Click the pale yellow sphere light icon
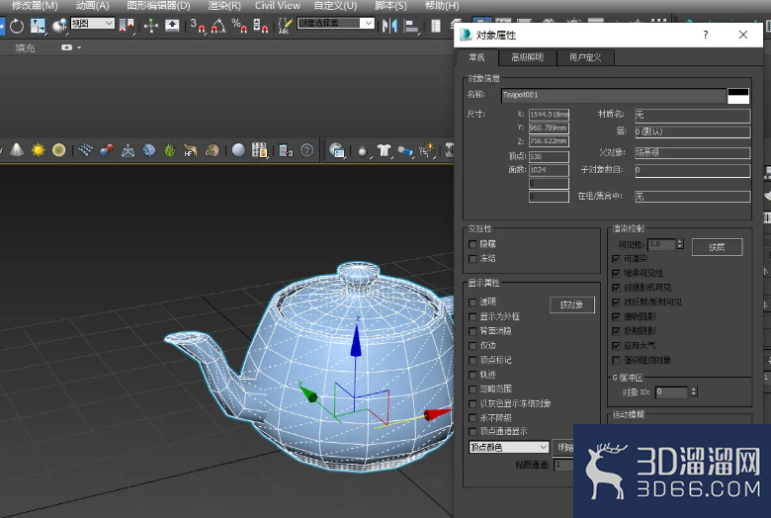 point(58,149)
